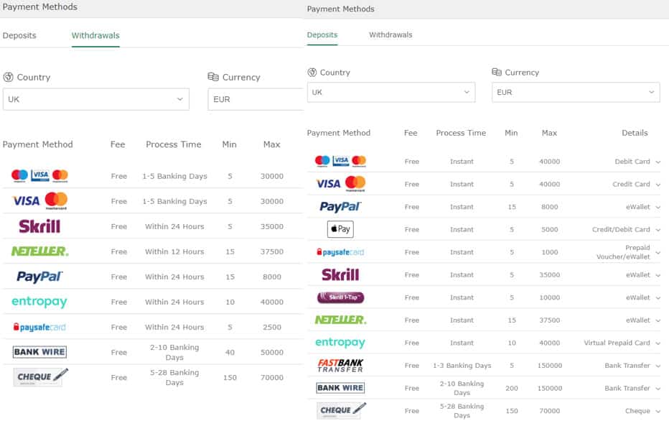
Task: Expand Apple Pay Credit/Debit Card details
Action: pos(658,230)
